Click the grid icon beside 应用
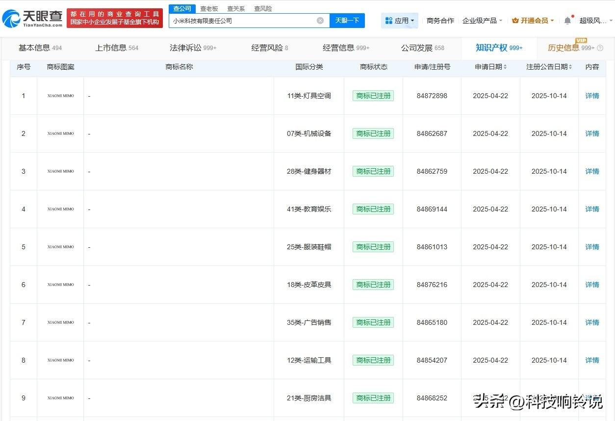 (x=388, y=20)
